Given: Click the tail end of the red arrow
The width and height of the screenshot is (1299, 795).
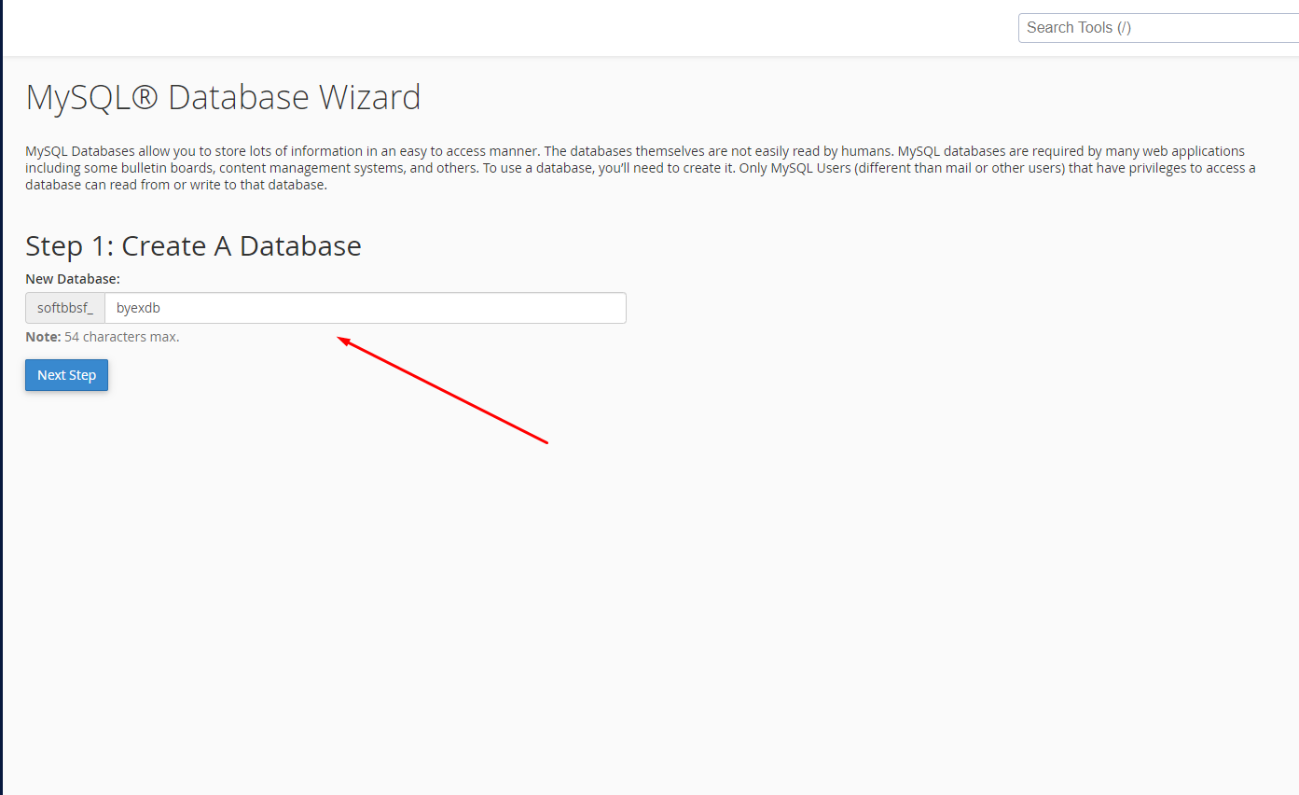Looking at the screenshot, I should coord(546,442).
